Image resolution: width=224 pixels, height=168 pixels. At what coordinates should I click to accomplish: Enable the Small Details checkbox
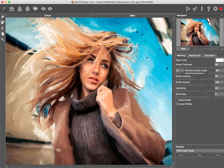pyautogui.click(x=177, y=100)
